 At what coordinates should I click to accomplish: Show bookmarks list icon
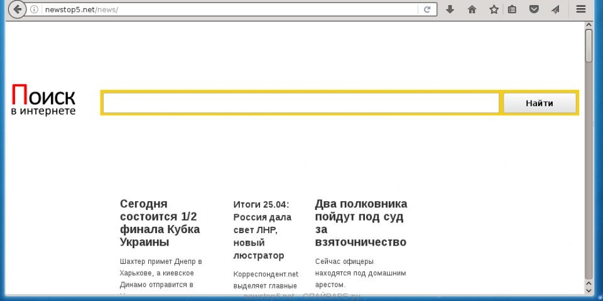pyautogui.click(x=512, y=9)
